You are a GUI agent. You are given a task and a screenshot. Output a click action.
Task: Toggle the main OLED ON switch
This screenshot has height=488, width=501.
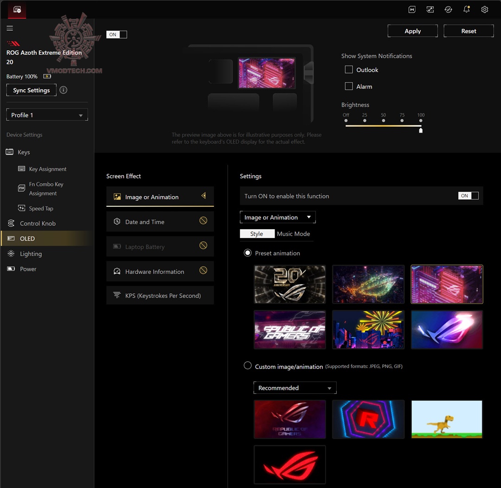pos(116,34)
